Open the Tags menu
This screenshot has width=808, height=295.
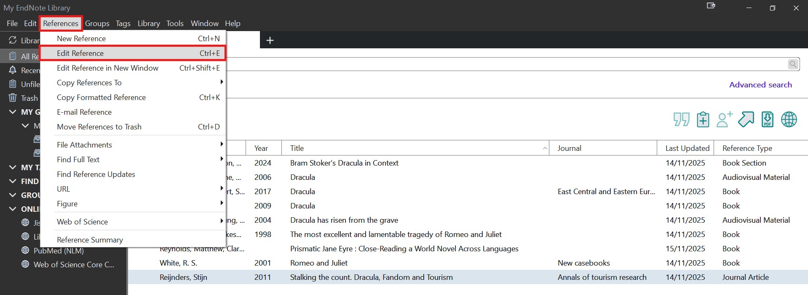pyautogui.click(x=123, y=23)
